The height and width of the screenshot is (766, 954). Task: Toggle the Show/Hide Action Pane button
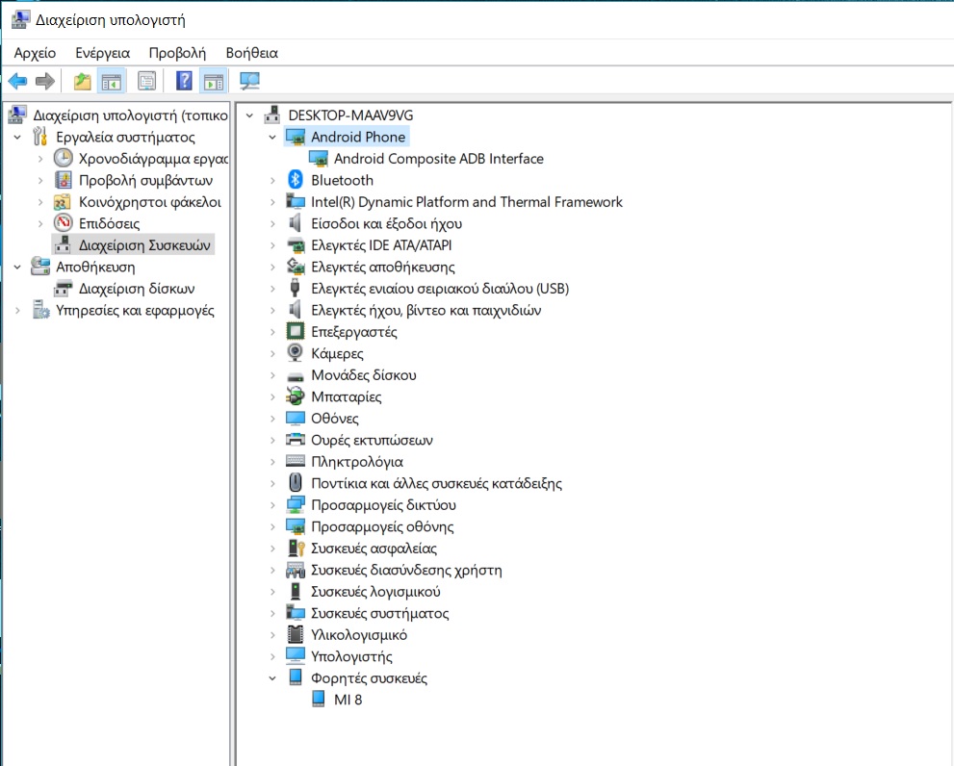pyautogui.click(x=213, y=82)
